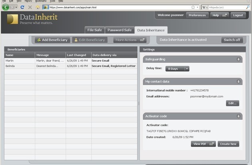Expand the View PDF dropdown arrow
This screenshot has width=252, height=165.
click(x=212, y=144)
